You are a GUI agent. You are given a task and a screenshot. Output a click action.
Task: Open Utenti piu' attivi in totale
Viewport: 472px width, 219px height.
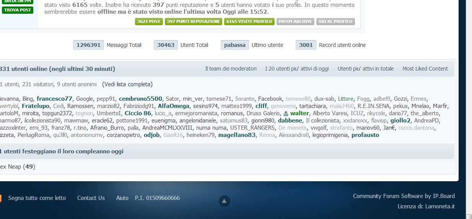[366, 69]
